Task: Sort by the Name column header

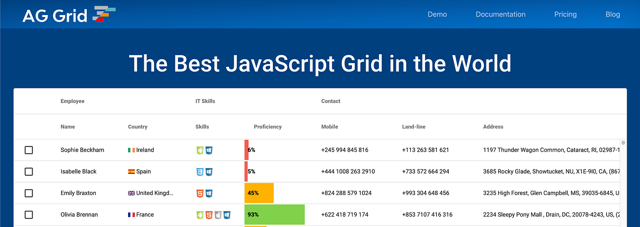Action: pyautogui.click(x=68, y=127)
